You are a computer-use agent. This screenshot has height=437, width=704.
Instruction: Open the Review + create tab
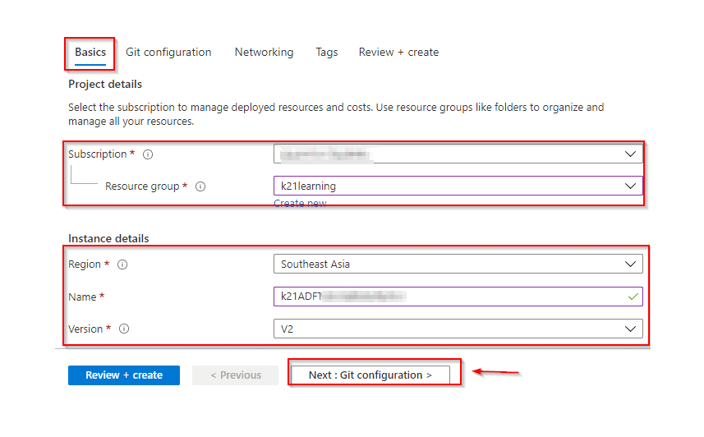click(398, 52)
